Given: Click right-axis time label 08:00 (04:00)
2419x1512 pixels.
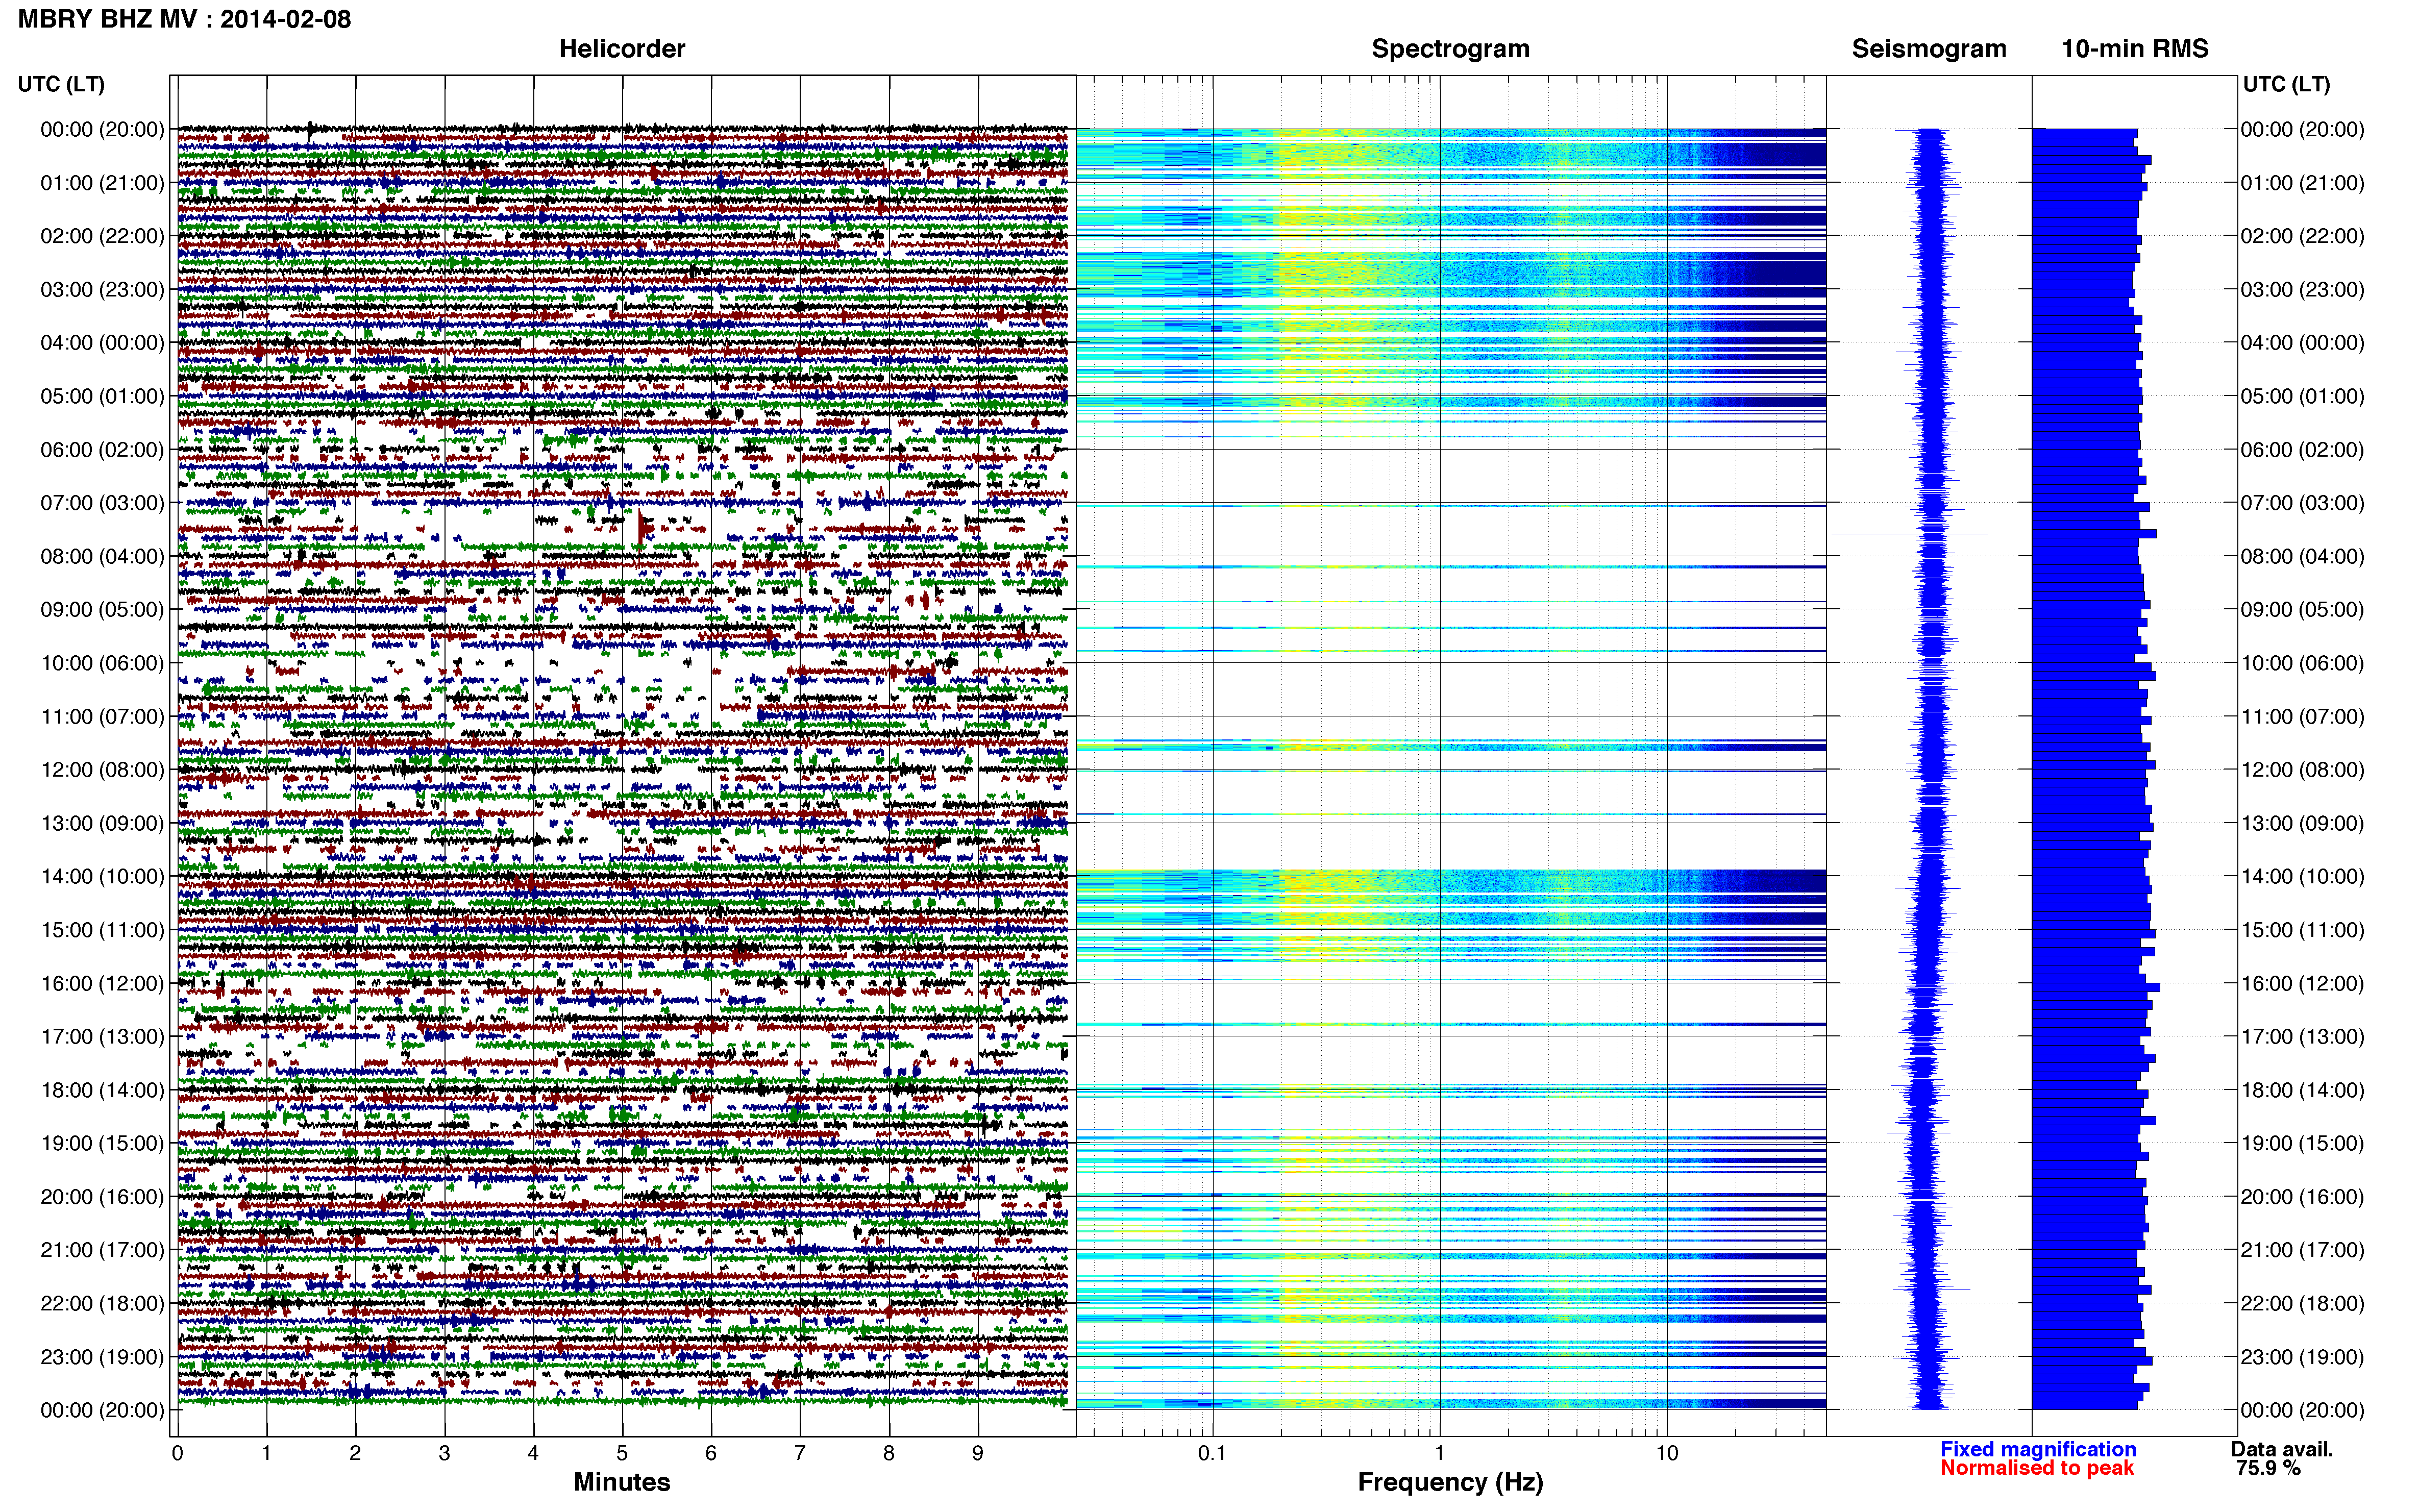Looking at the screenshot, I should coord(2302,556).
